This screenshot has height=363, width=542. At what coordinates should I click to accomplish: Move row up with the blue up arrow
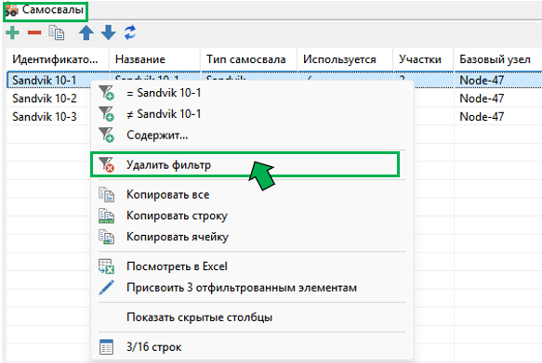point(86,32)
